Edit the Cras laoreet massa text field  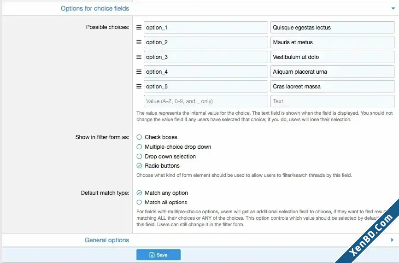tap(333, 87)
